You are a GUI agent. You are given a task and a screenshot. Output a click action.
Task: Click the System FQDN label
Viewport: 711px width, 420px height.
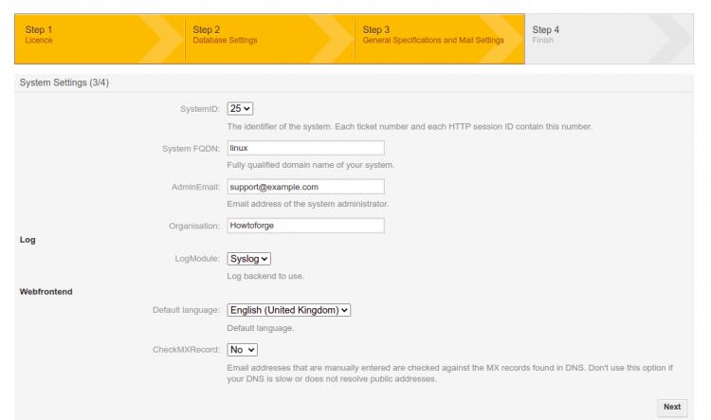coord(191,148)
